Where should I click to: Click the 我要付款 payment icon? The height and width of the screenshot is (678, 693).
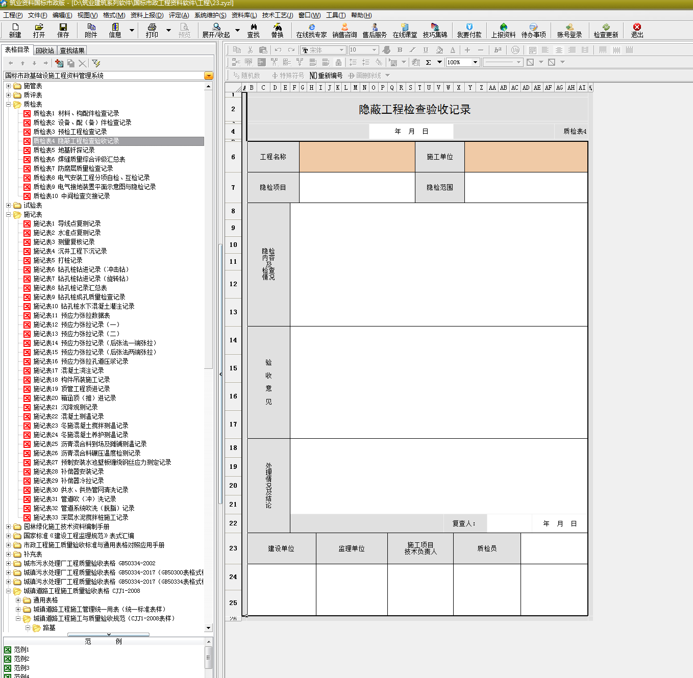tap(469, 31)
